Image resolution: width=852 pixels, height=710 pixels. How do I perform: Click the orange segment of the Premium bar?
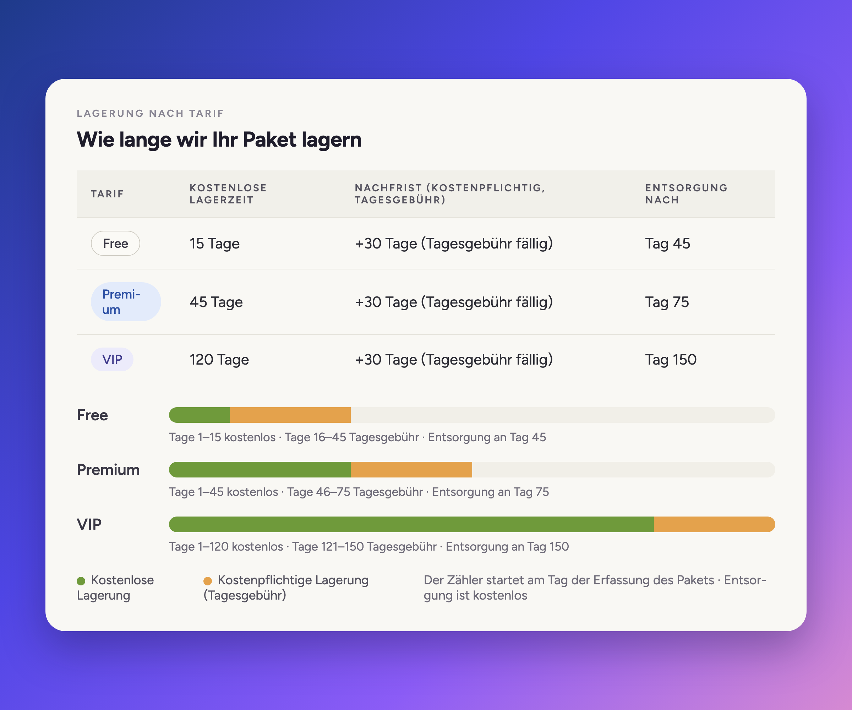point(411,470)
